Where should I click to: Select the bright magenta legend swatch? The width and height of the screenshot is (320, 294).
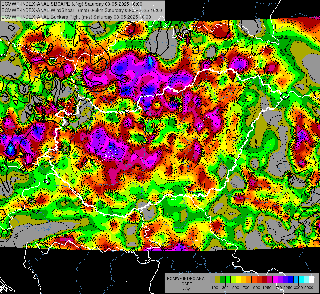pos(275,280)
